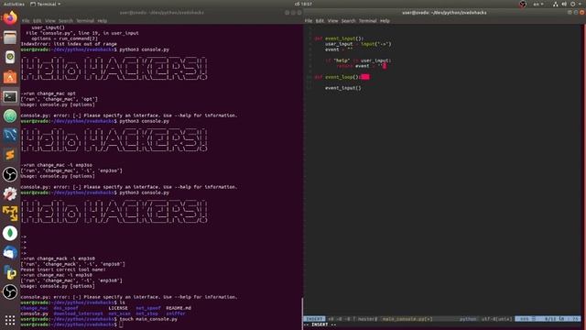Screen dimensions: 586x330
Task: Open Terminal menu in left terminal window
Action: point(85,21)
